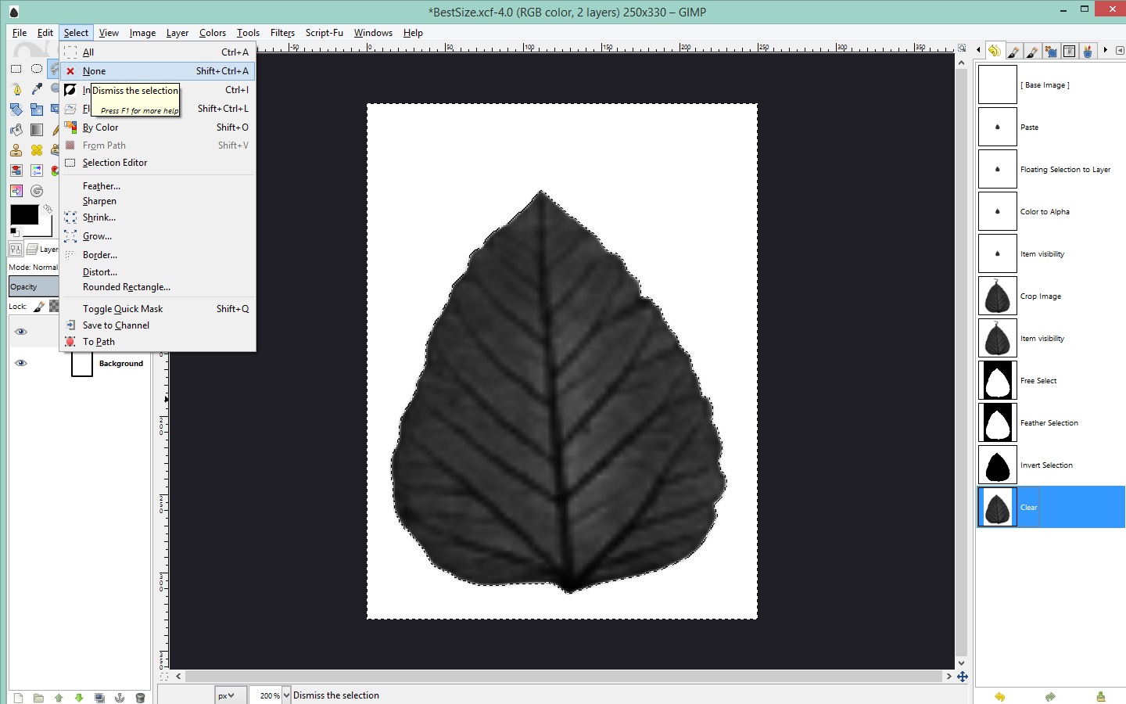
Task: Hide the Background layer eye icon
Action: click(x=21, y=363)
